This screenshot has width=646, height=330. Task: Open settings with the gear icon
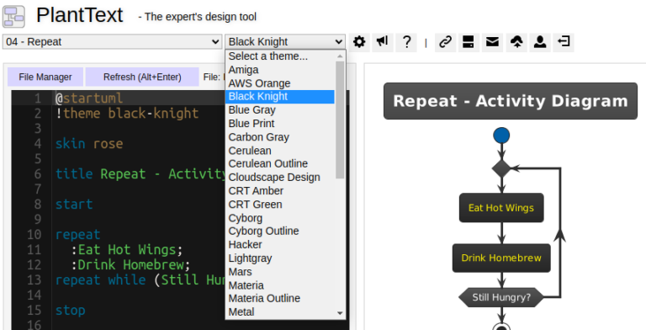point(359,42)
